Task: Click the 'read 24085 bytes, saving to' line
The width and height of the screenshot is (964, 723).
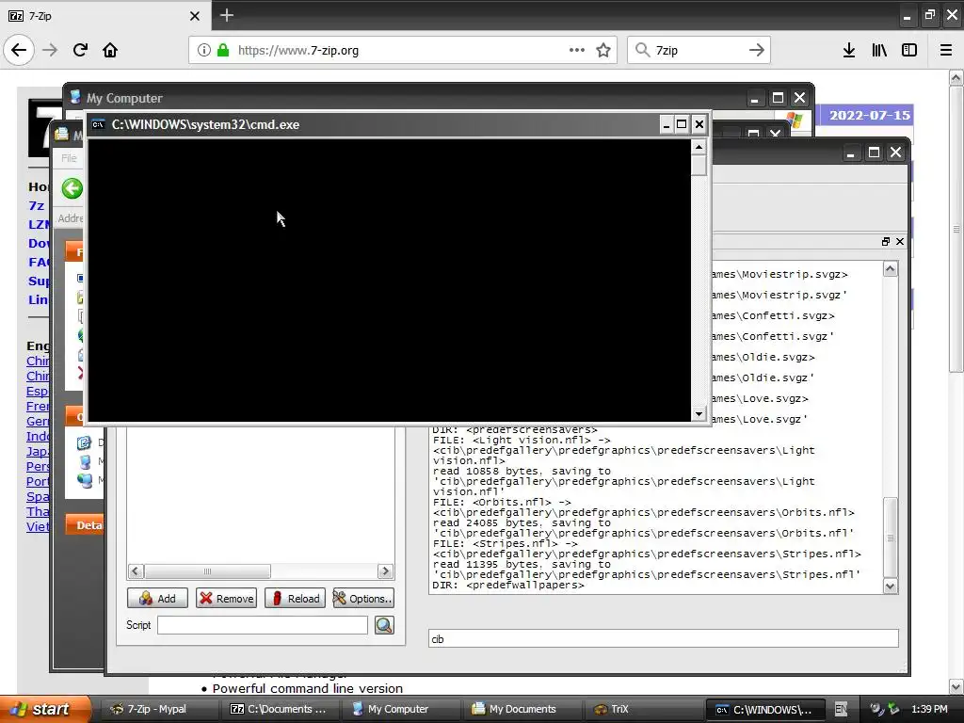Action: (522, 523)
